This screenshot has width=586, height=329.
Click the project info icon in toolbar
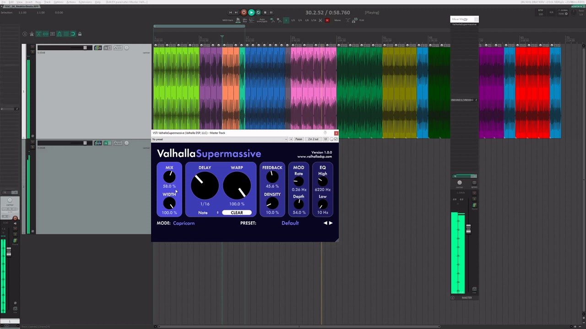25,34
